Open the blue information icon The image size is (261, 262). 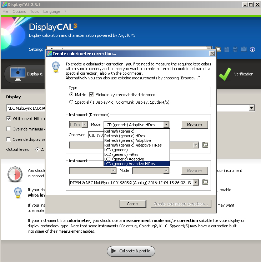(x=252, y=49)
